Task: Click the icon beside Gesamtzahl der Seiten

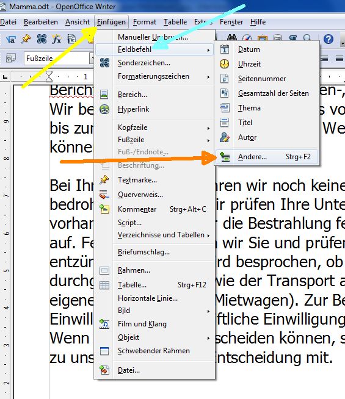Action: click(x=224, y=93)
